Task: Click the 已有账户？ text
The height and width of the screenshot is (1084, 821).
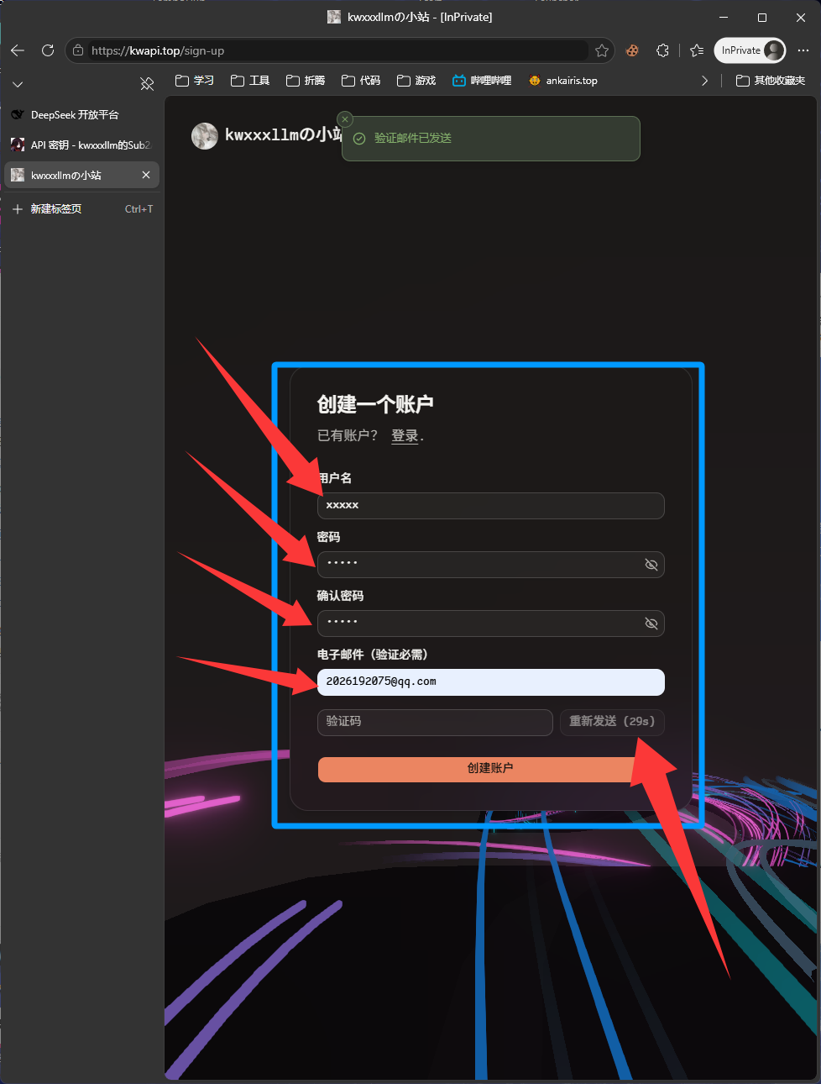Action: click(x=348, y=435)
